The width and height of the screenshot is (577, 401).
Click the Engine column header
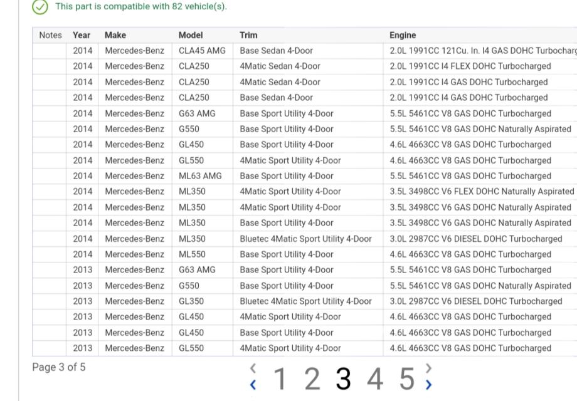[403, 35]
